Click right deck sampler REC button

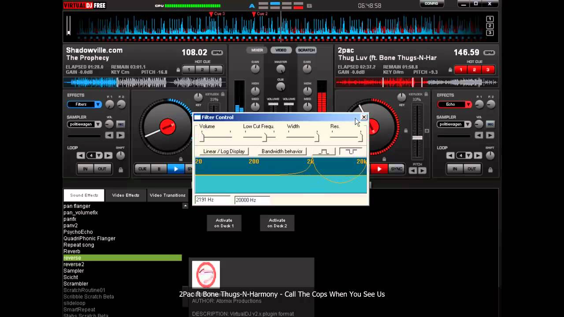pyautogui.click(x=490, y=125)
